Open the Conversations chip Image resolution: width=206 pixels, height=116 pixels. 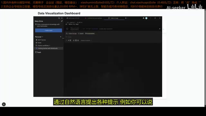click(x=90, y=34)
